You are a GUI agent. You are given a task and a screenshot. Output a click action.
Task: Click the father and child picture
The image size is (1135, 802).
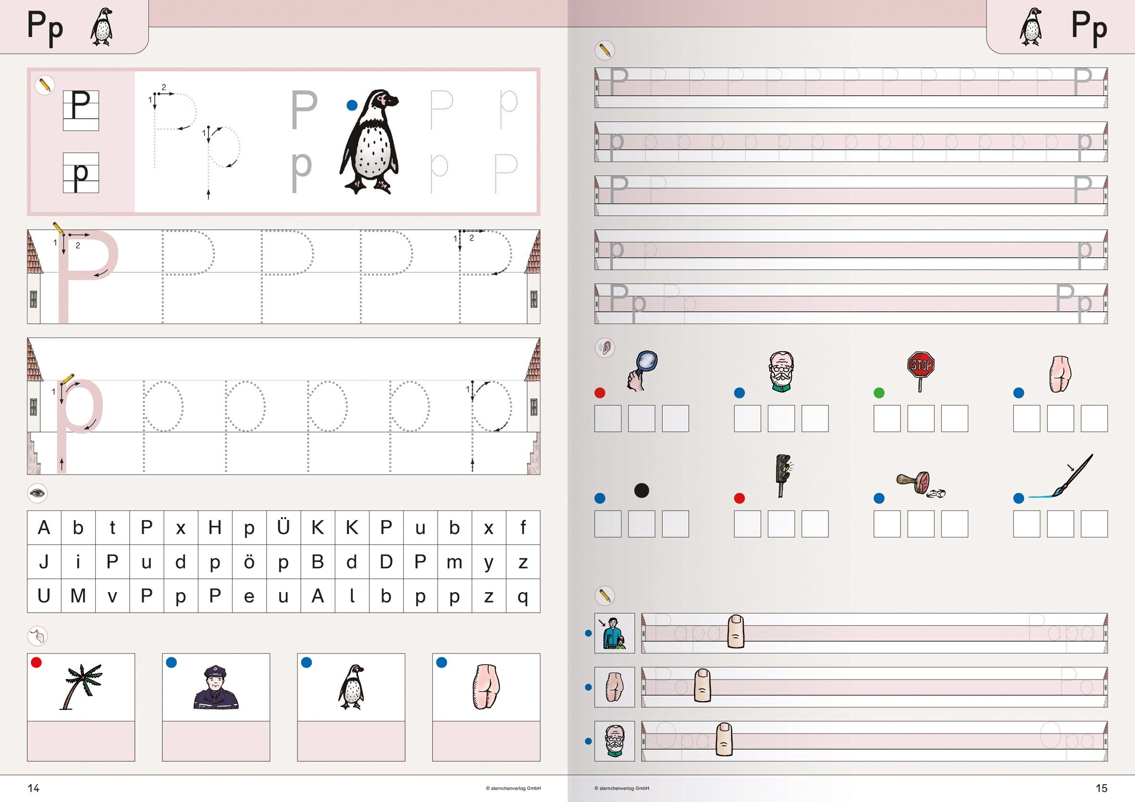click(615, 633)
